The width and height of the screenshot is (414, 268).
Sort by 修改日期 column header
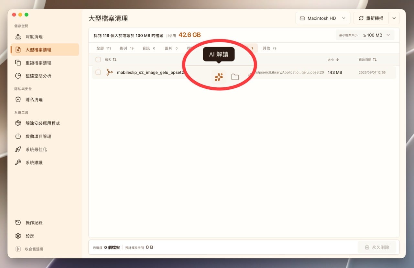368,60
